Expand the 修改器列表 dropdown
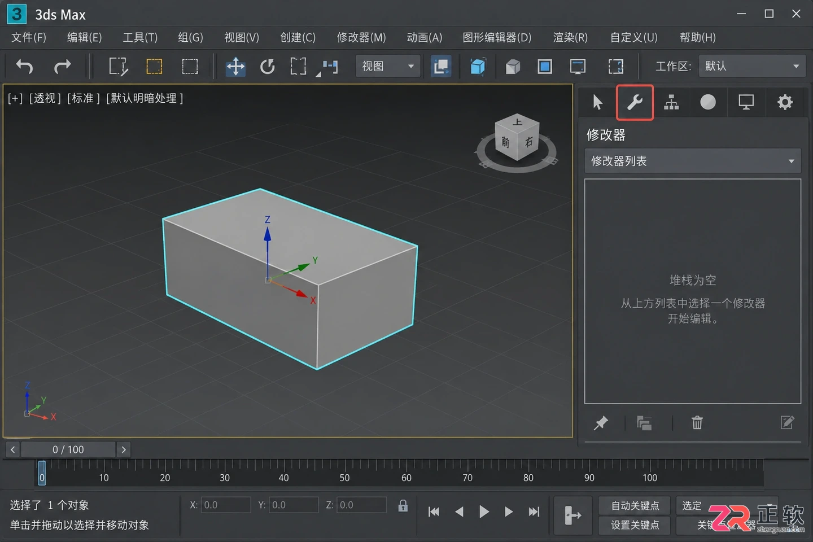813x542 pixels. 693,161
